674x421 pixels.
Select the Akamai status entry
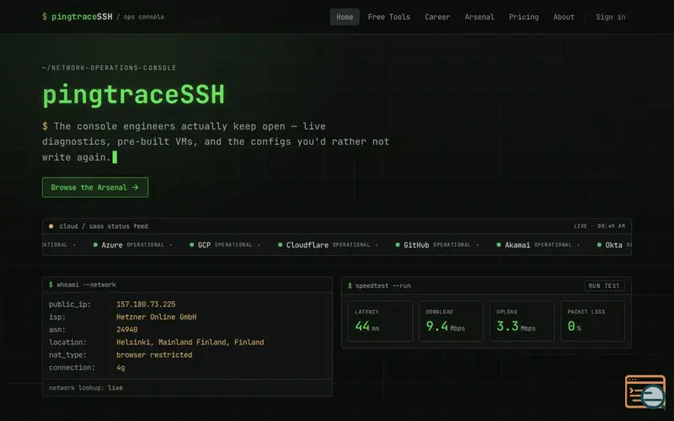(x=534, y=245)
